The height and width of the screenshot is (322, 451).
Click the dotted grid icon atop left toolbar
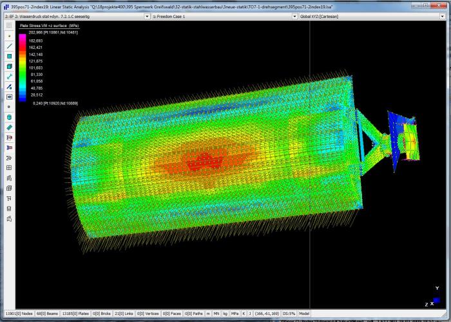click(9, 24)
